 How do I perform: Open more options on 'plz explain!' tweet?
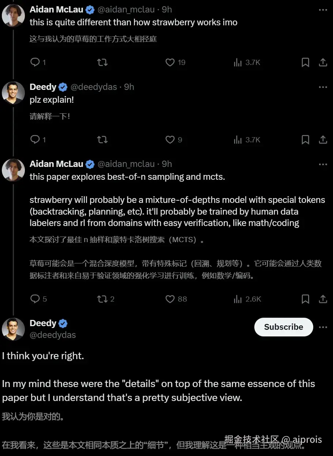click(323, 87)
